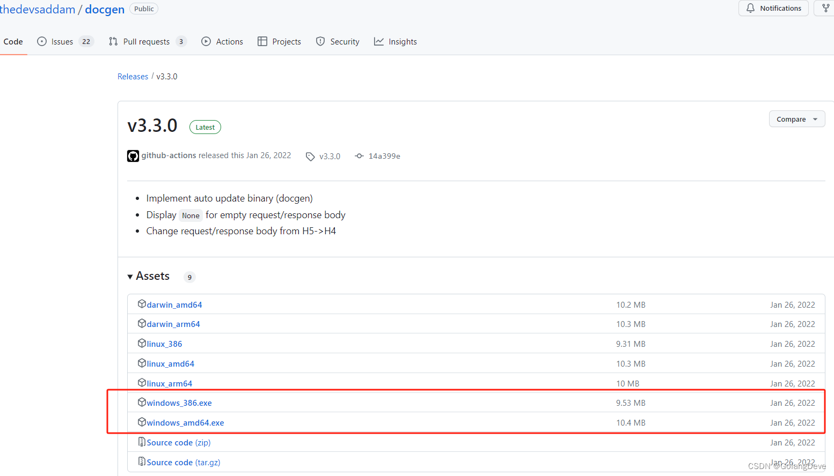Click the 9.31 MB size of linux_386
The image size is (834, 476).
(x=631, y=344)
